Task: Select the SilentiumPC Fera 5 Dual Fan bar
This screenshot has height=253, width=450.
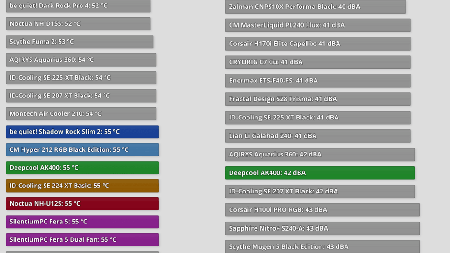Action: pyautogui.click(x=82, y=240)
